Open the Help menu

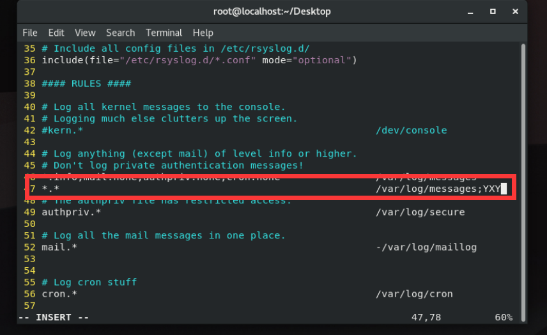203,33
